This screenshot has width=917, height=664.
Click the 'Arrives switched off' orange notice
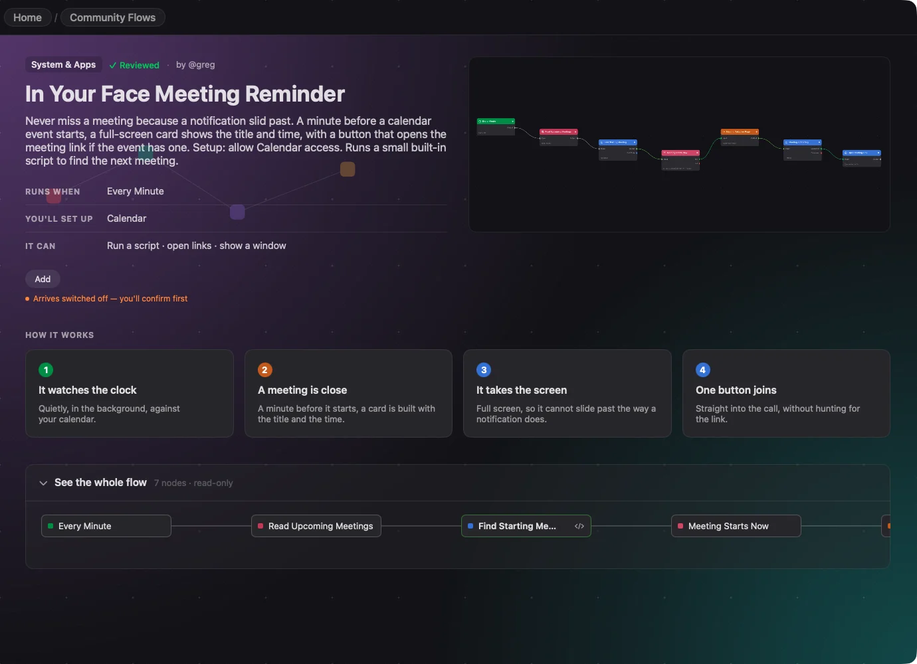pos(106,299)
